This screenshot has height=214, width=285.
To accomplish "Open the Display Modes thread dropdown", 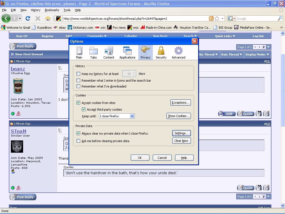I will pos(257,54).
